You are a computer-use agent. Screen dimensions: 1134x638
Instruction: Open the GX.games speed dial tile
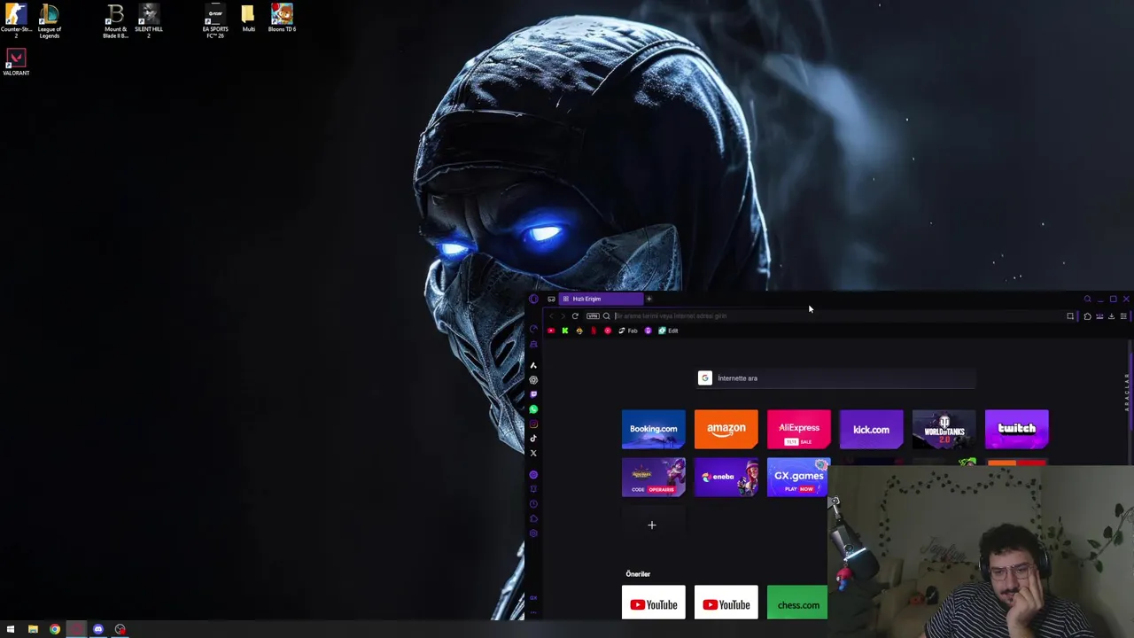click(799, 477)
